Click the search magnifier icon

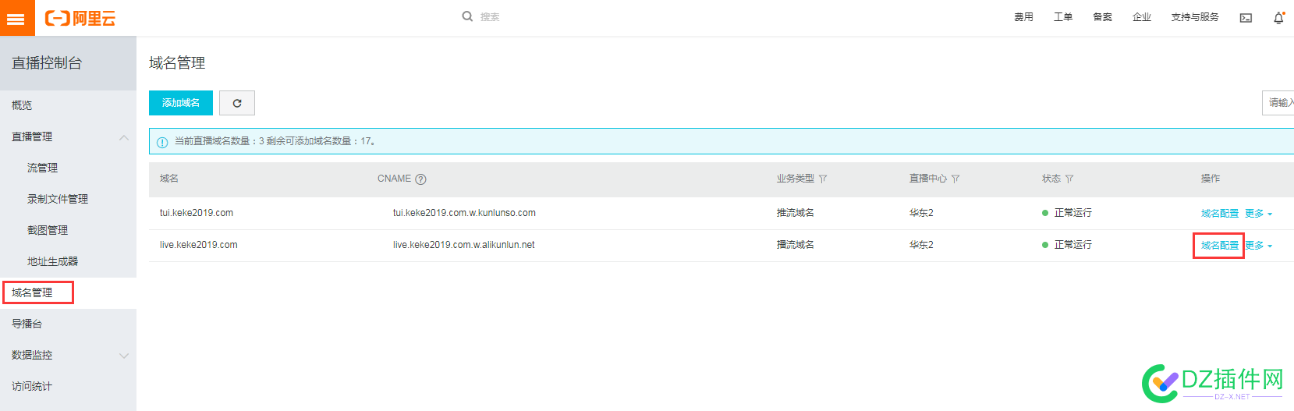click(x=467, y=16)
